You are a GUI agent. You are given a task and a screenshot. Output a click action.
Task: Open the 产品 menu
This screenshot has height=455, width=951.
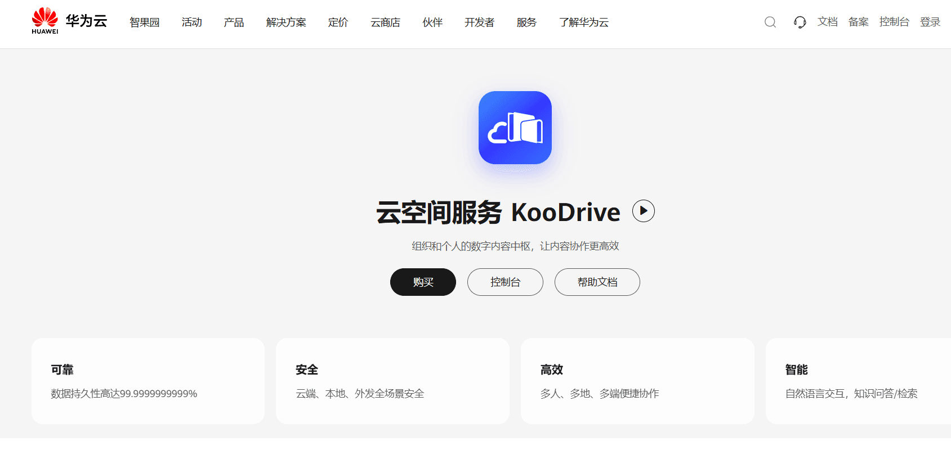click(234, 22)
